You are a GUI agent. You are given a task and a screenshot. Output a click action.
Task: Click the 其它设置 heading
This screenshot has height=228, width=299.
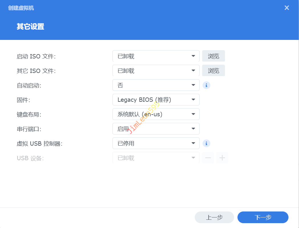click(30, 27)
